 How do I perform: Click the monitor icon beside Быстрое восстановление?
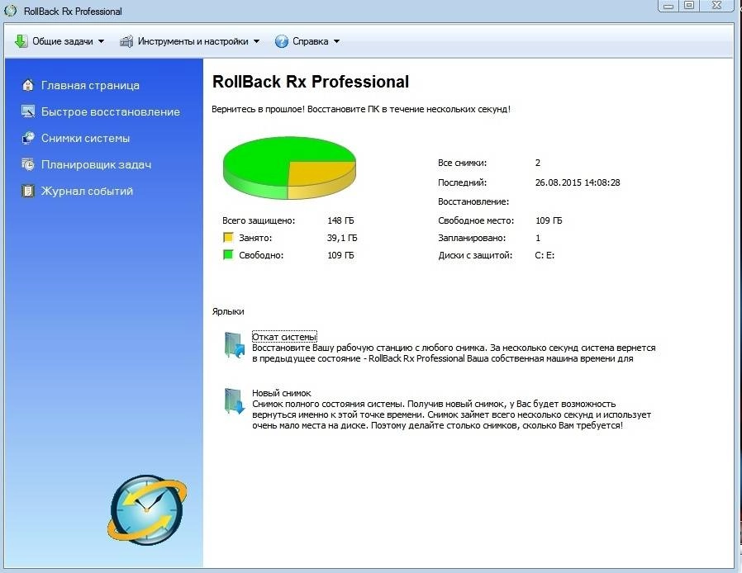pos(28,111)
